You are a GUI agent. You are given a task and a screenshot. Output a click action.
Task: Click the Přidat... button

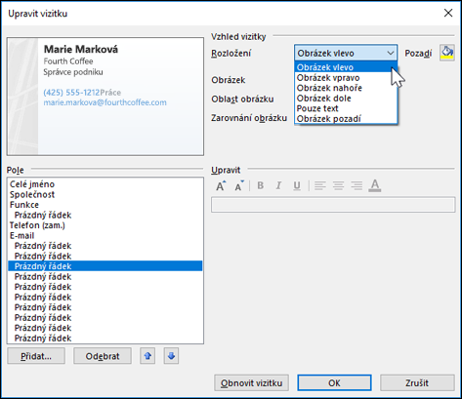[x=36, y=356]
